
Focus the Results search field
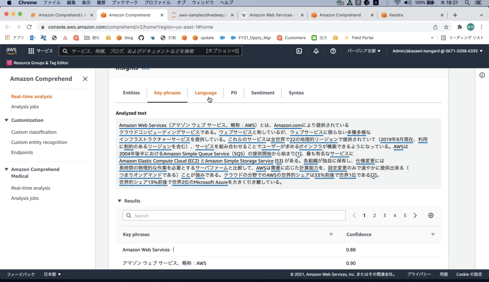tap(234, 215)
